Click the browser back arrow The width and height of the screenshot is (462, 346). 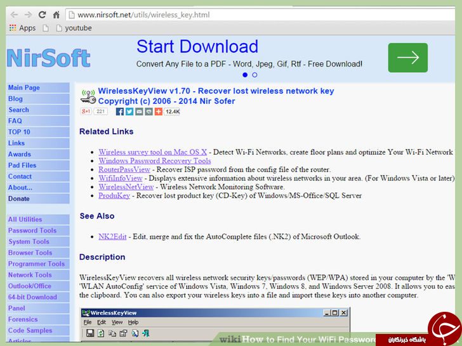pos(14,15)
